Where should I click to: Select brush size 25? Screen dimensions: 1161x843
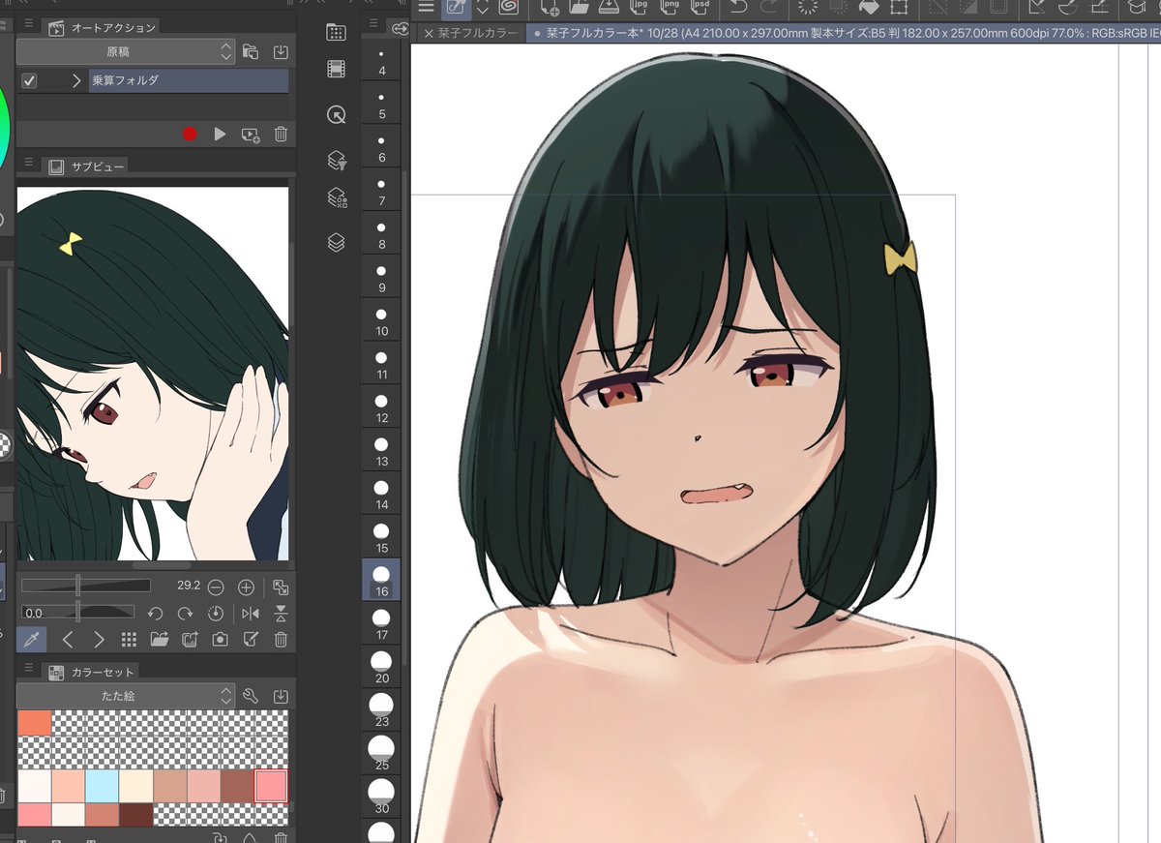381,754
